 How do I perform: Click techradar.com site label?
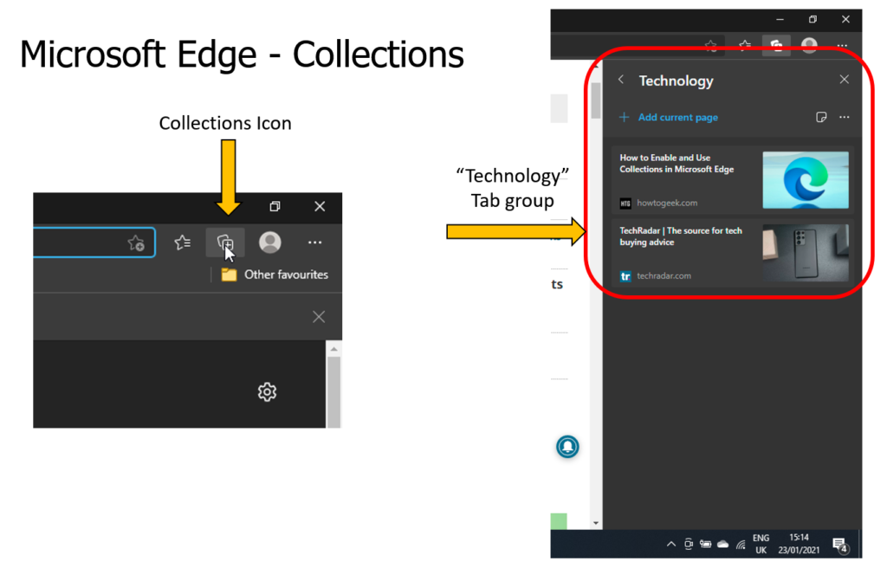pos(664,275)
